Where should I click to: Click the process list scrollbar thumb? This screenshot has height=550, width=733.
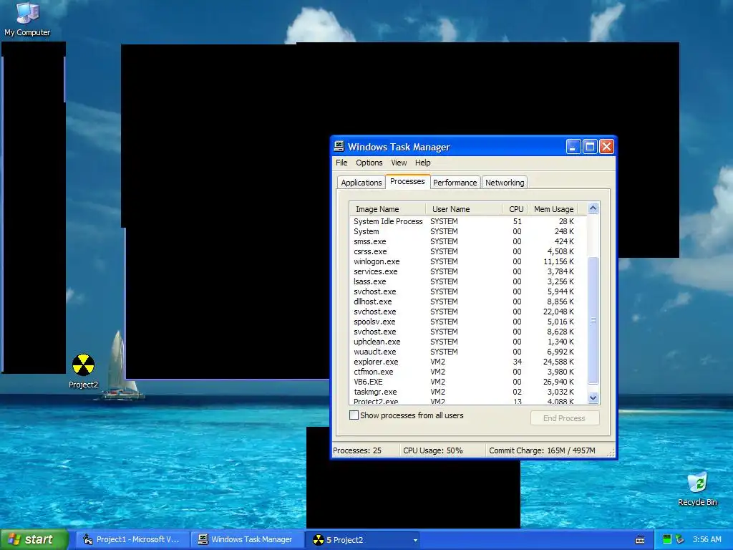coord(593,320)
